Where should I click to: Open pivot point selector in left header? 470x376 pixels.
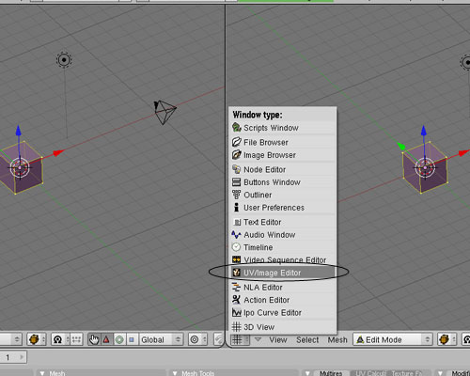[x=60, y=339]
